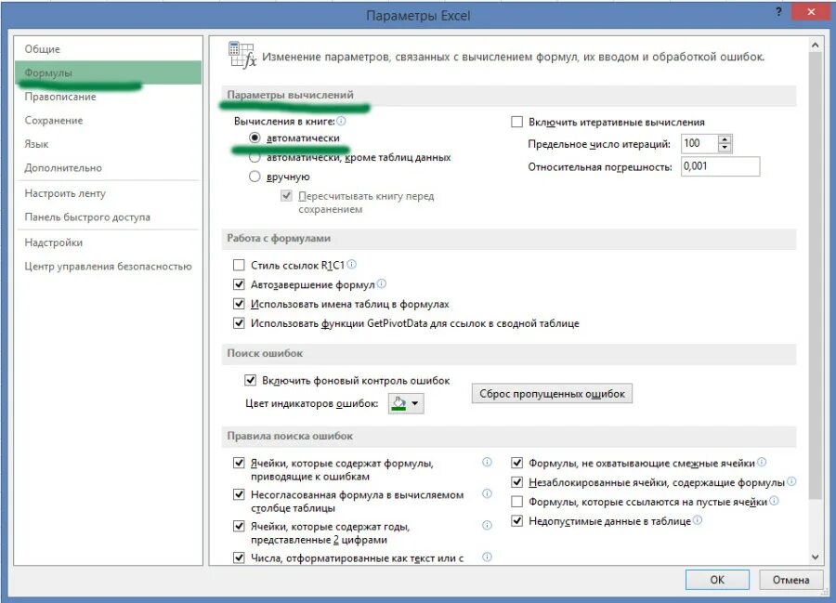Select the Формулы category
836x603 pixels.
(x=109, y=72)
